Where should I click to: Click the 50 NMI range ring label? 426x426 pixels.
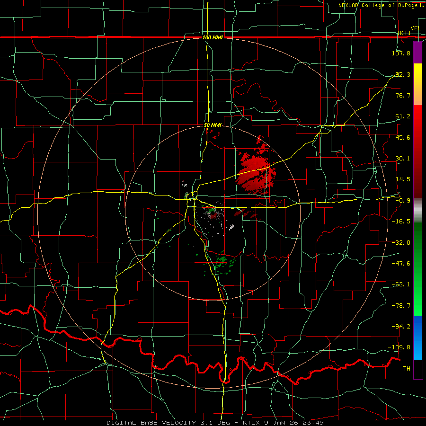tap(213, 125)
